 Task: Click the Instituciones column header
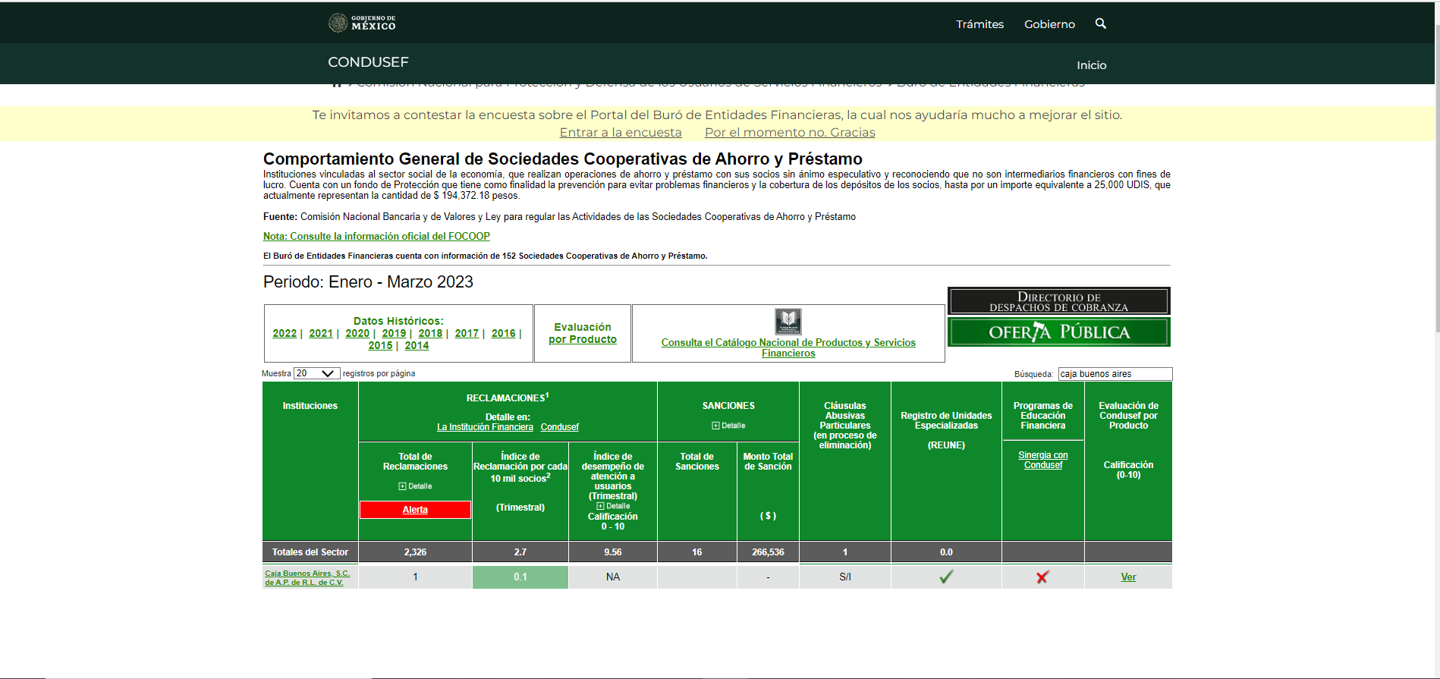click(x=310, y=461)
